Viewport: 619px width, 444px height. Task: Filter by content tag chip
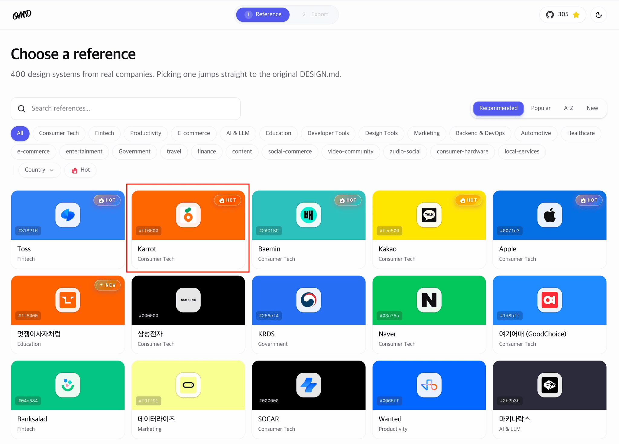point(242,151)
